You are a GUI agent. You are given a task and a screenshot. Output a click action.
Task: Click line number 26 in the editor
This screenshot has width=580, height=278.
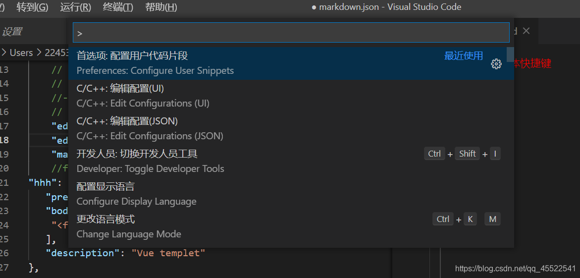point(3,253)
